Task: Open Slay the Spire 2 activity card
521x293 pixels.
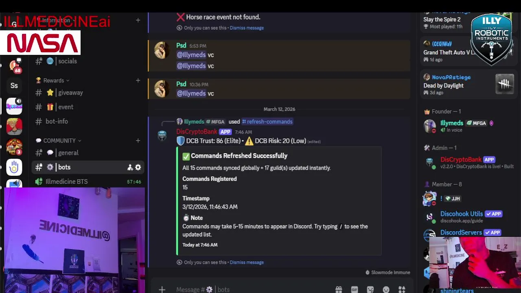Action: click(x=446, y=22)
